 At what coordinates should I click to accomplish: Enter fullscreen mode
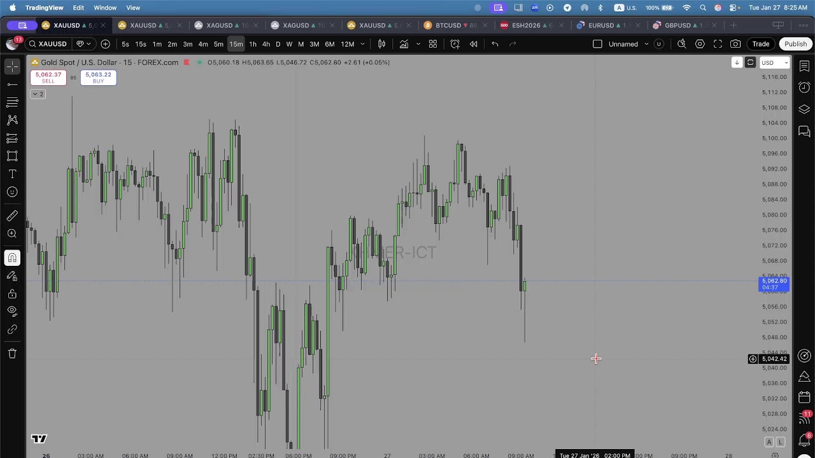(x=718, y=44)
